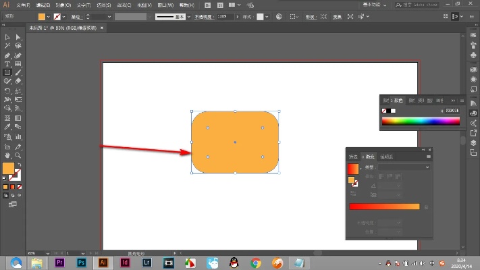Click the Search Adobe Stock field

[417, 5]
